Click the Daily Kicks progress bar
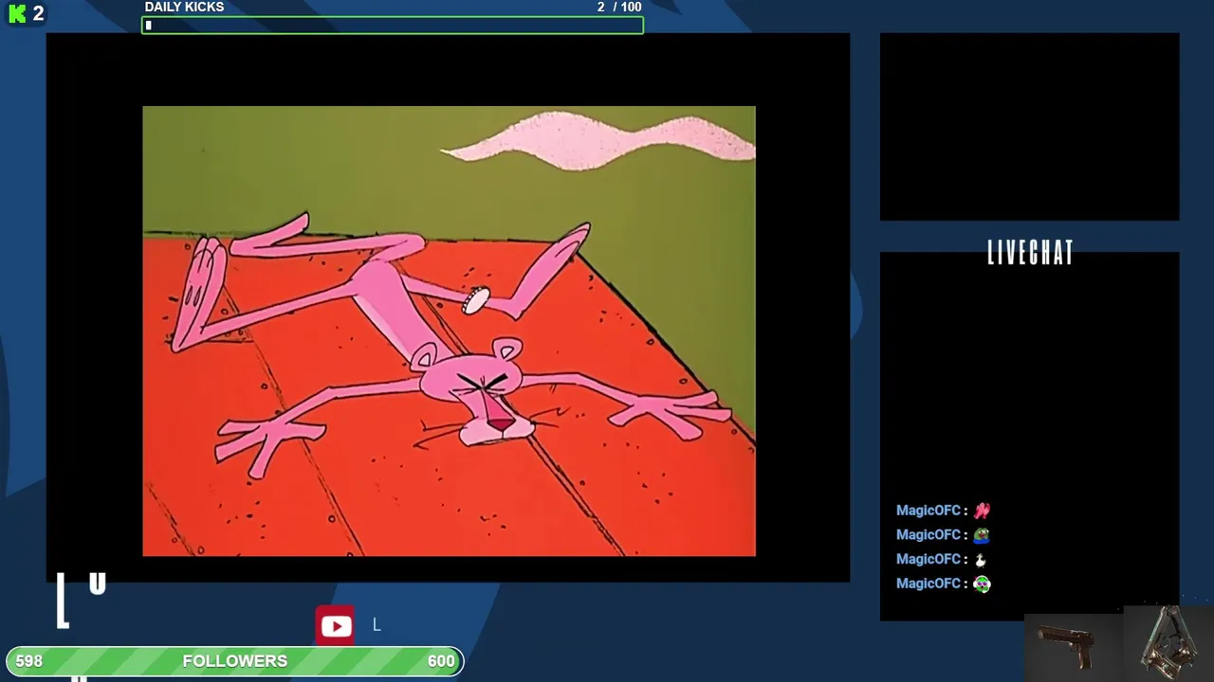Viewport: 1214px width, 682px height. (x=393, y=26)
